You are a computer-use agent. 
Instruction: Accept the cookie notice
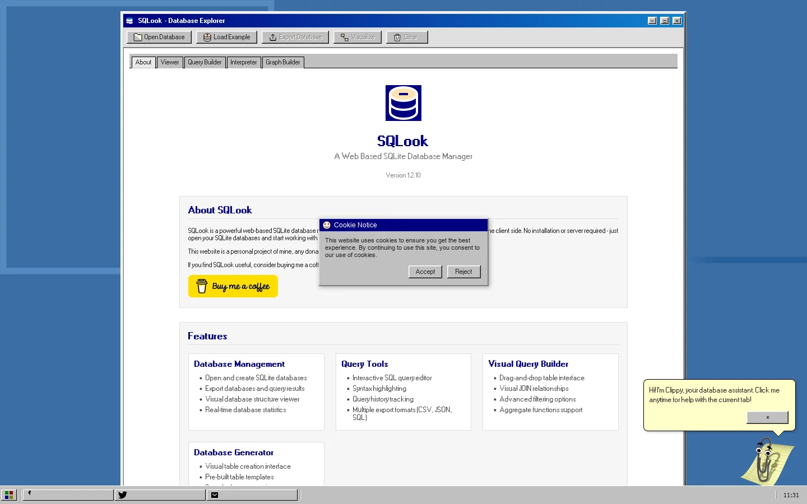(x=425, y=272)
